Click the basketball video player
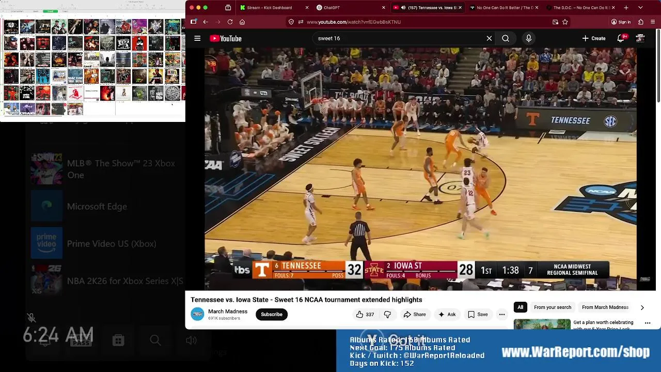 pyautogui.click(x=420, y=169)
